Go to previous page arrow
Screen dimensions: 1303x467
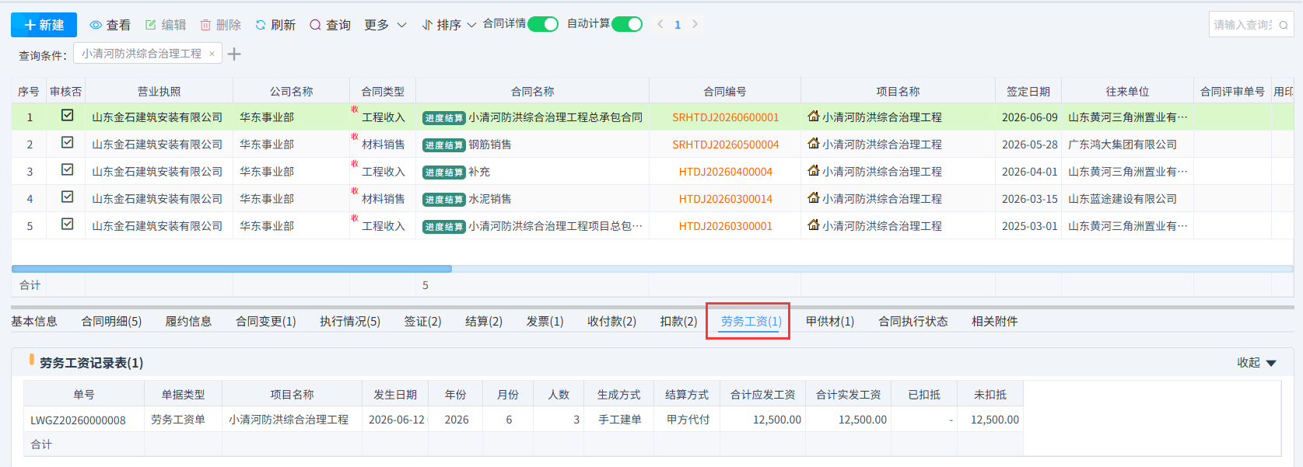660,24
